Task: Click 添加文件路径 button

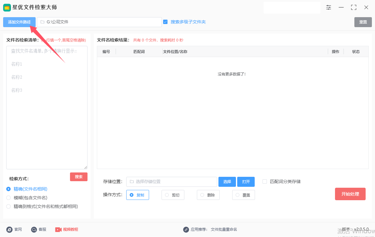Action: 19,22
